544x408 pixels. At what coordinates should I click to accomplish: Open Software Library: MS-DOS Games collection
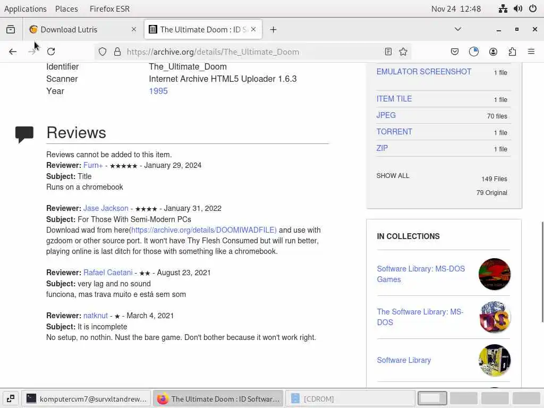pyautogui.click(x=421, y=274)
